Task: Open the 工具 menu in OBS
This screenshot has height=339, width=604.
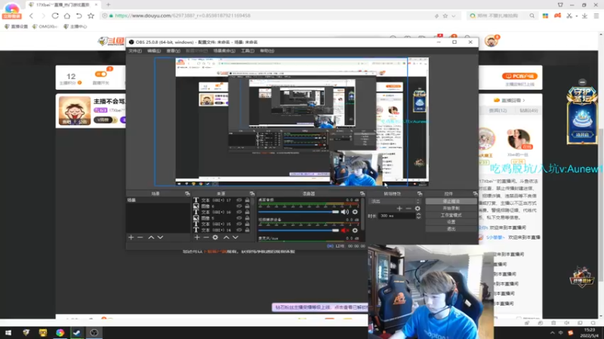Action: click(x=248, y=50)
